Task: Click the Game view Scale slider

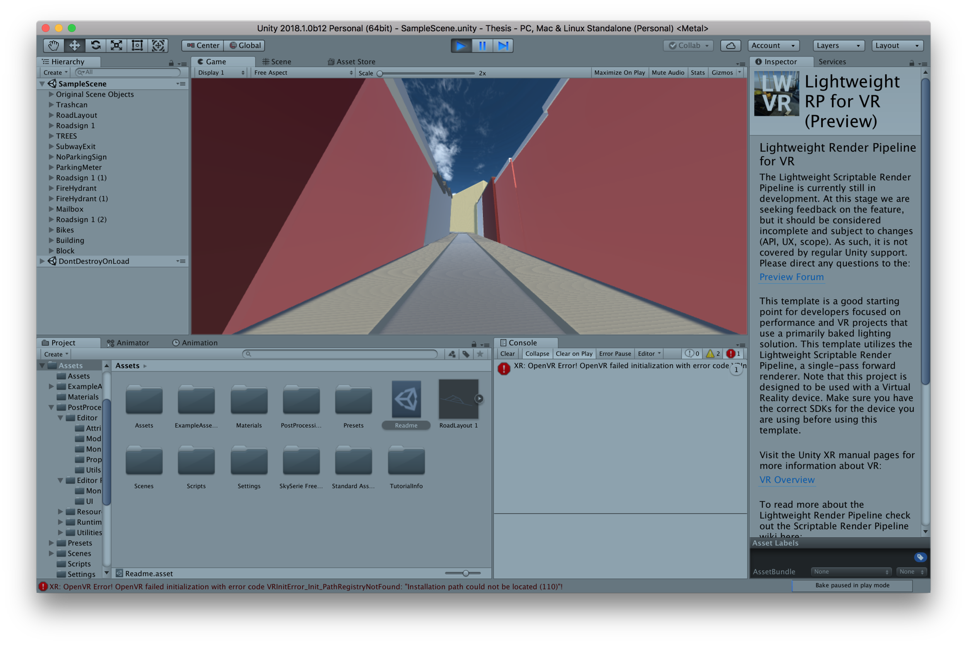Action: coord(426,73)
